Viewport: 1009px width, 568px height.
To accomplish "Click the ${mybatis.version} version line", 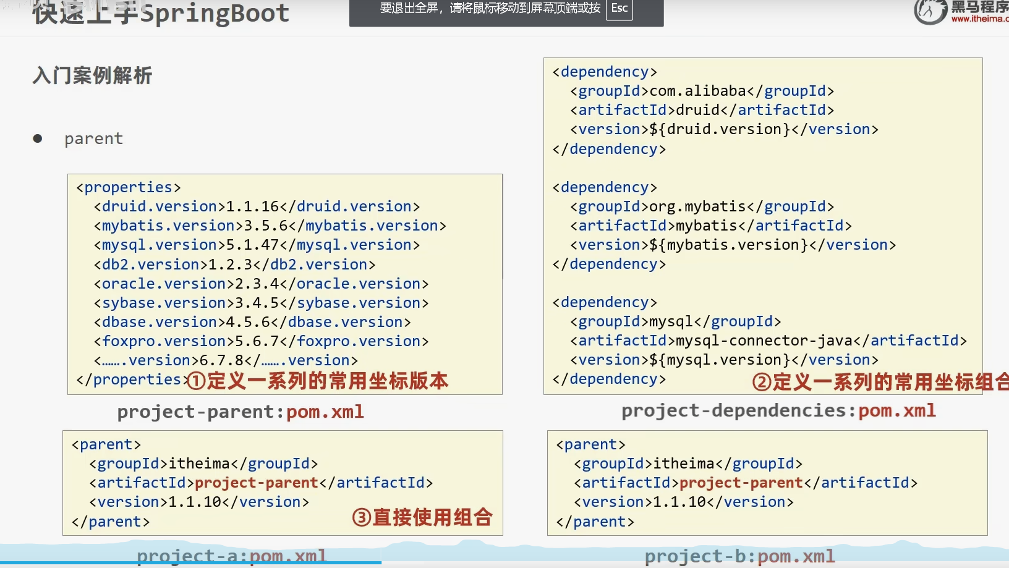I will 733,245.
